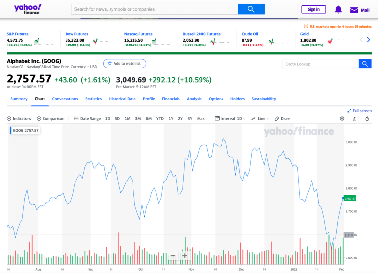Select the Chart tab
Viewport: 378px width, 273px height.
point(40,99)
